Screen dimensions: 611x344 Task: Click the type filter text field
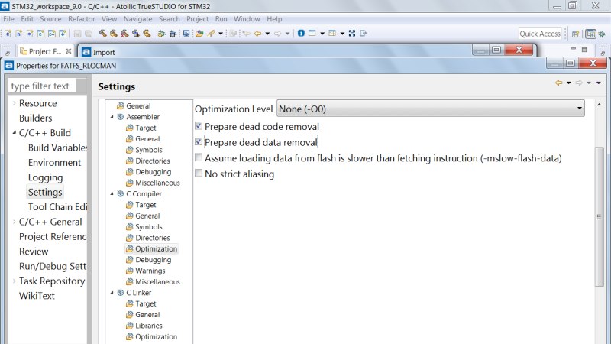click(x=42, y=86)
